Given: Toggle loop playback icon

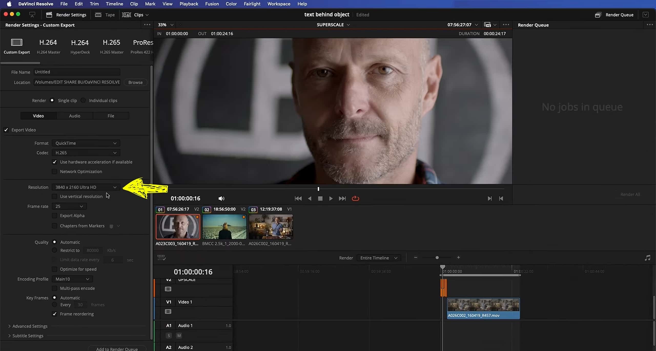Looking at the screenshot, I should tap(355, 198).
